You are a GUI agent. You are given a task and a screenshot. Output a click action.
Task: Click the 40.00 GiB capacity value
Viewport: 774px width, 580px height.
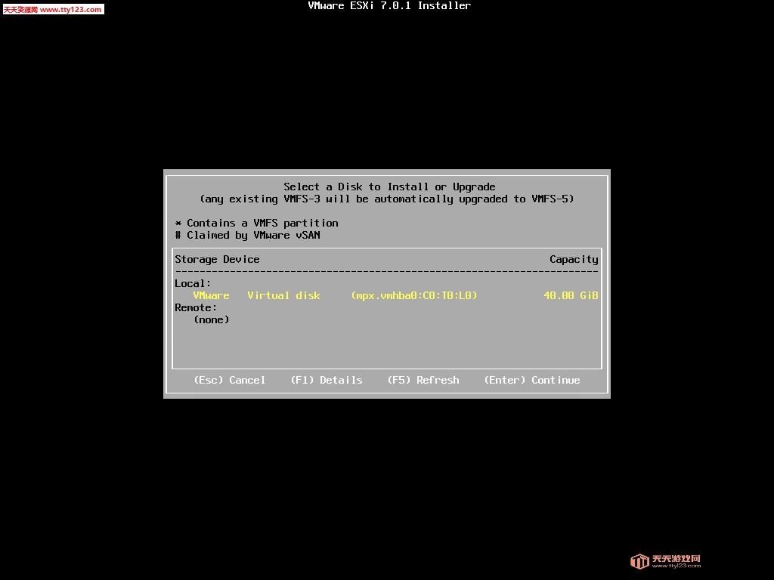pos(571,295)
